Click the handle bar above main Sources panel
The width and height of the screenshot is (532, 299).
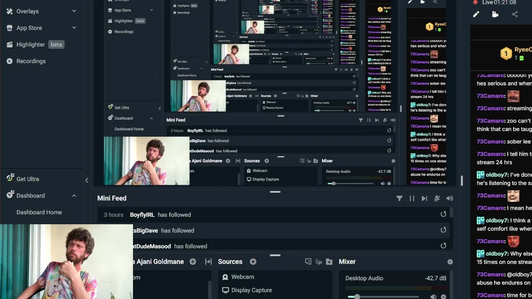tap(275, 255)
